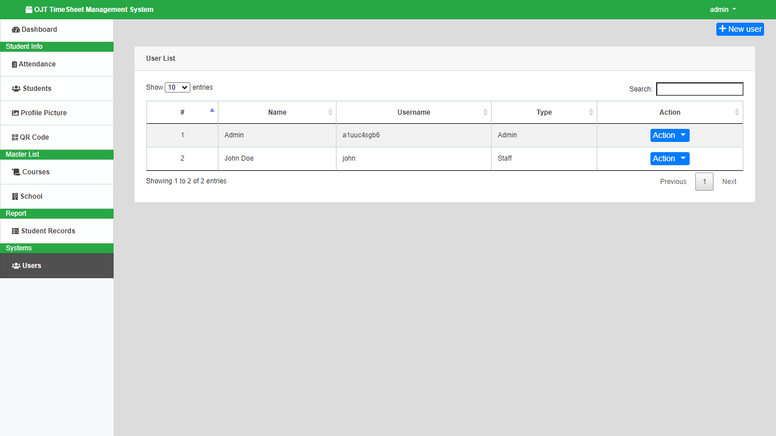Go to the Attendance page
Image resolution: width=776 pixels, height=436 pixels.
pos(57,64)
